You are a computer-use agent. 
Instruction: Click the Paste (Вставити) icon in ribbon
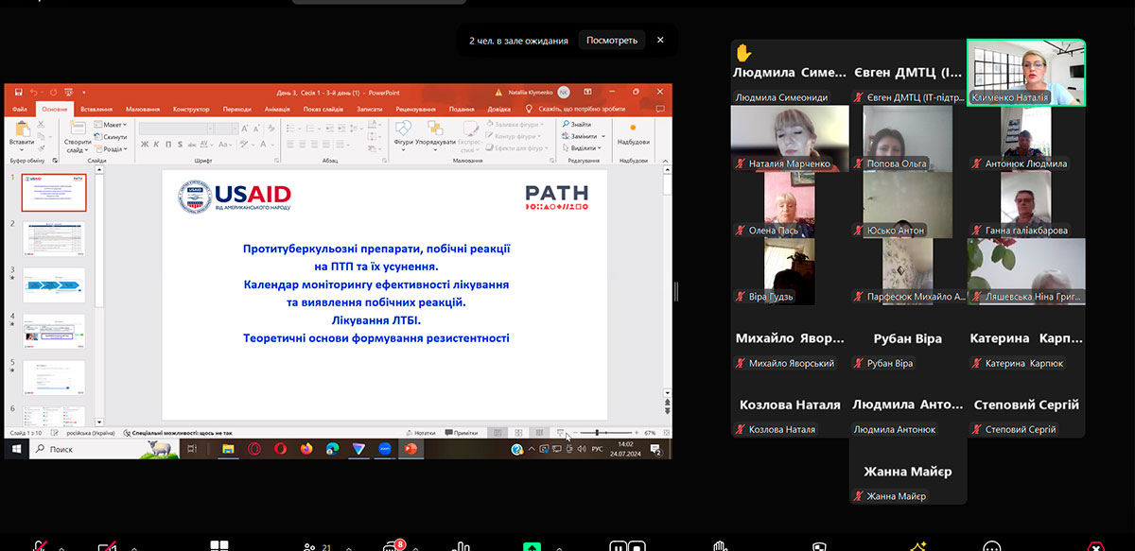click(21, 133)
